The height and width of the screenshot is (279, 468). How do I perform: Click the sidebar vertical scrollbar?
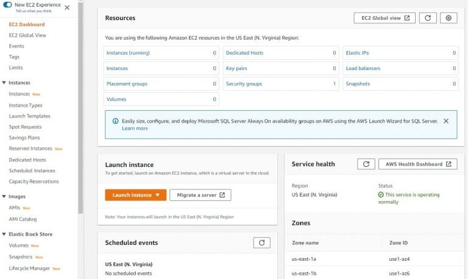[x=80, y=107]
